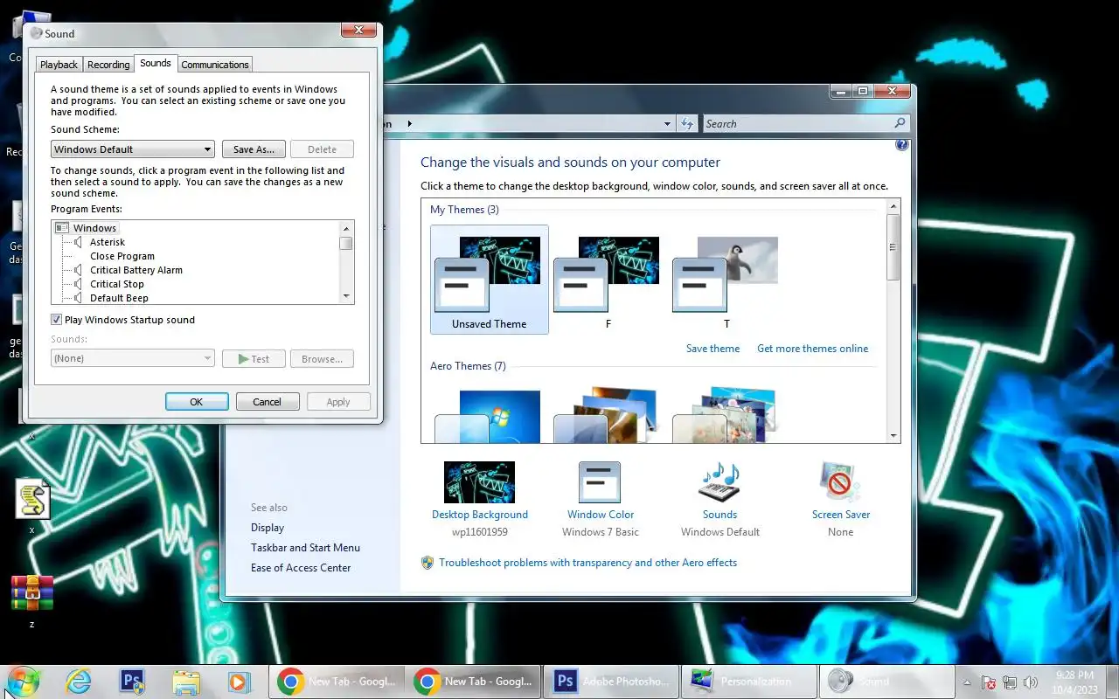Show hidden tray icons arrow

click(x=967, y=682)
